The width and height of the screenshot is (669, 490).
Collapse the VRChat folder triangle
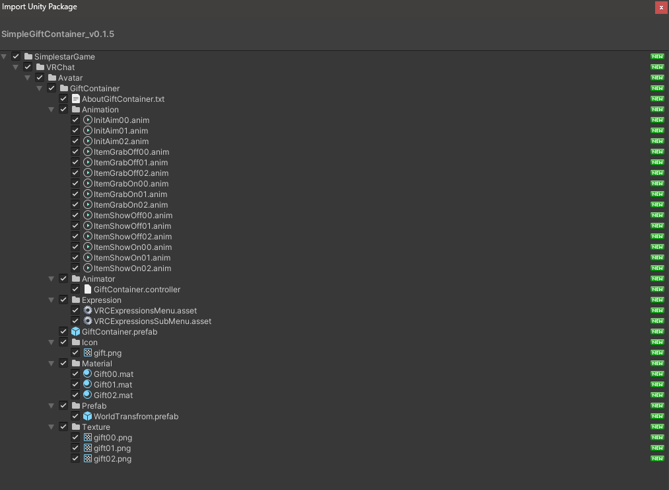tap(15, 67)
